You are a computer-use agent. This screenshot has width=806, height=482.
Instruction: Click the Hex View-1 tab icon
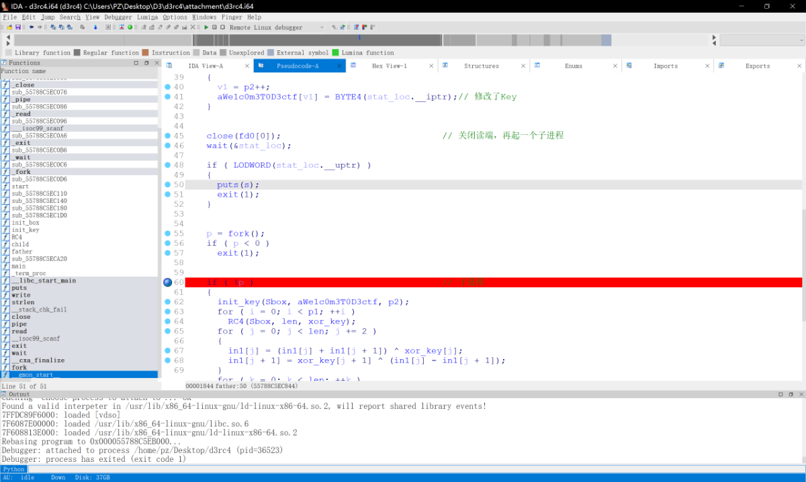[x=355, y=66]
